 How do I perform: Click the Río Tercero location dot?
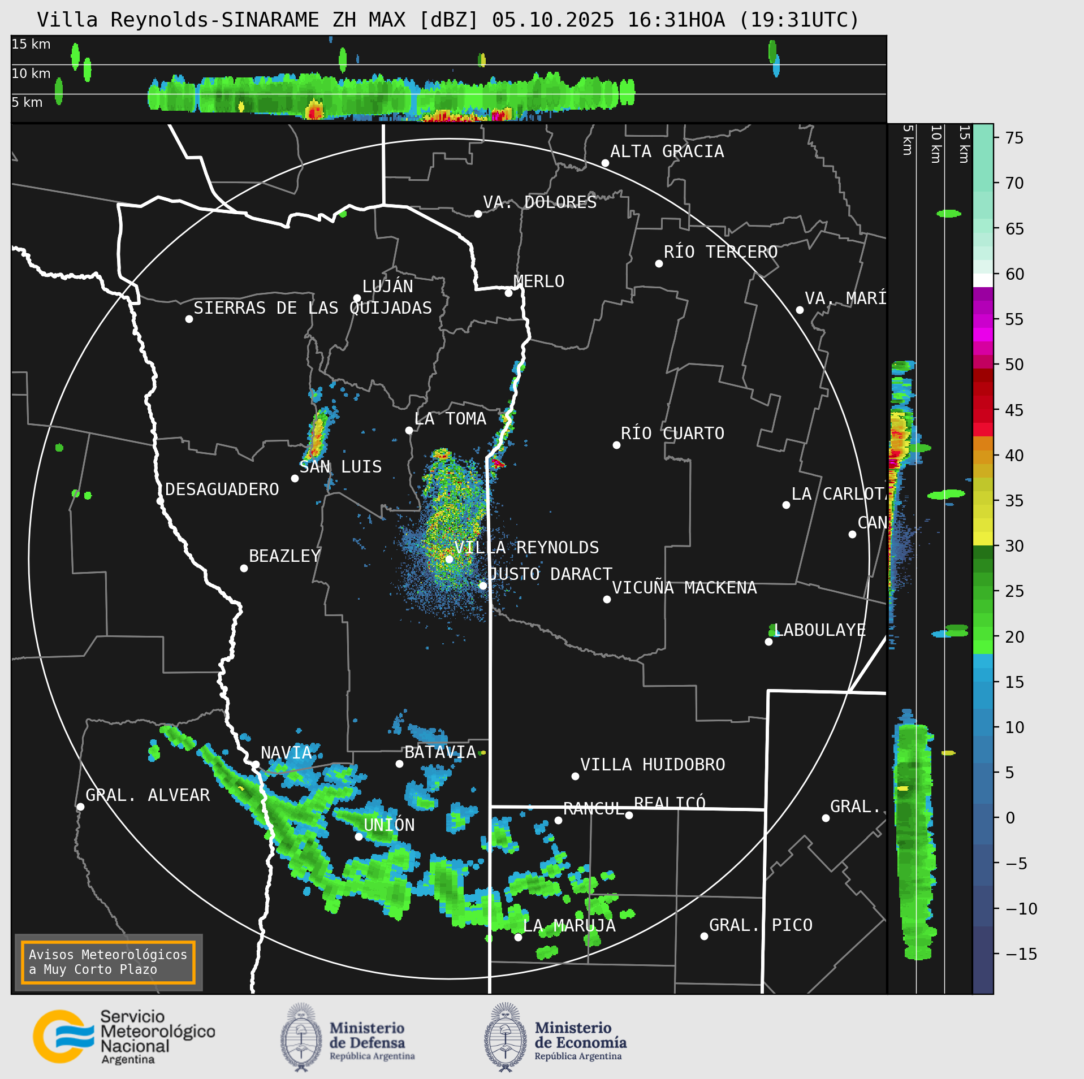pos(659,264)
